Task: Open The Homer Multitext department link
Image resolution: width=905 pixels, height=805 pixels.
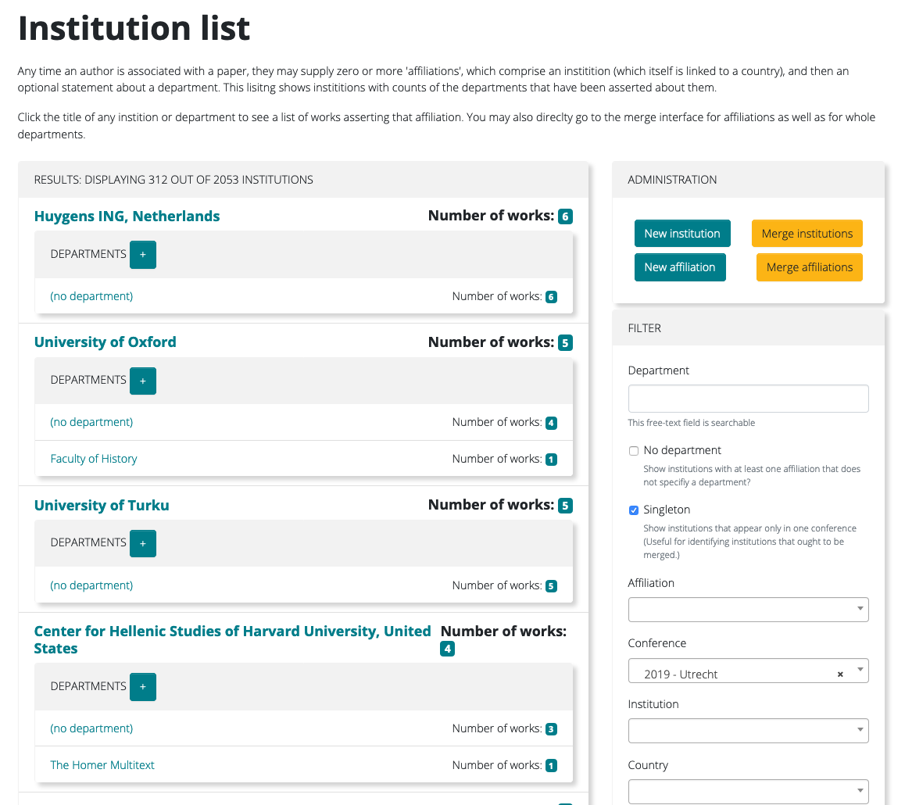Action: 102,765
